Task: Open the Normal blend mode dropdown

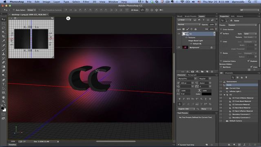Action: (x=189, y=24)
